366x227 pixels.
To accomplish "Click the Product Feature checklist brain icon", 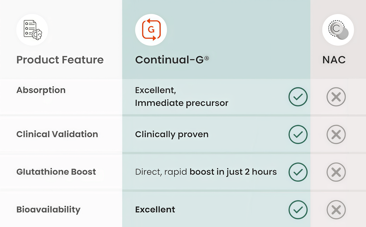I will pos(32,30).
